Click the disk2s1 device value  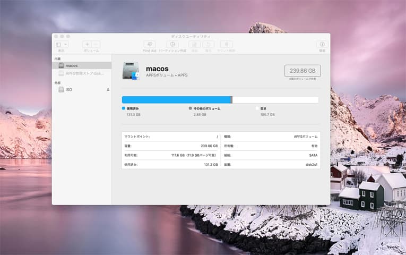tap(309, 165)
